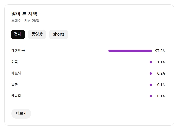
Task: Click the 97.8% value
Action: (x=160, y=51)
